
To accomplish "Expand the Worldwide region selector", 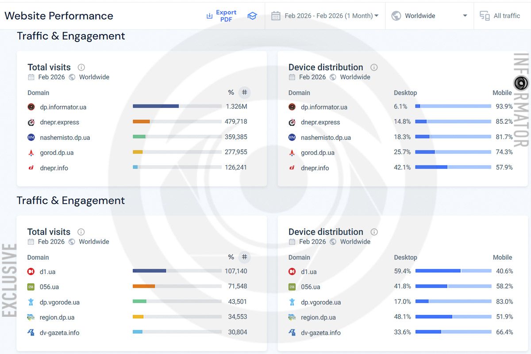I will 429,15.
